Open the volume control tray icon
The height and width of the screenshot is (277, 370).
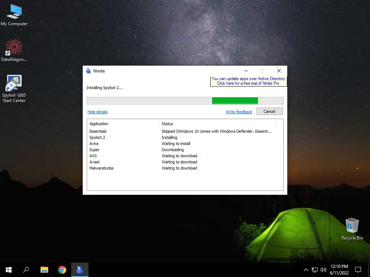323,270
